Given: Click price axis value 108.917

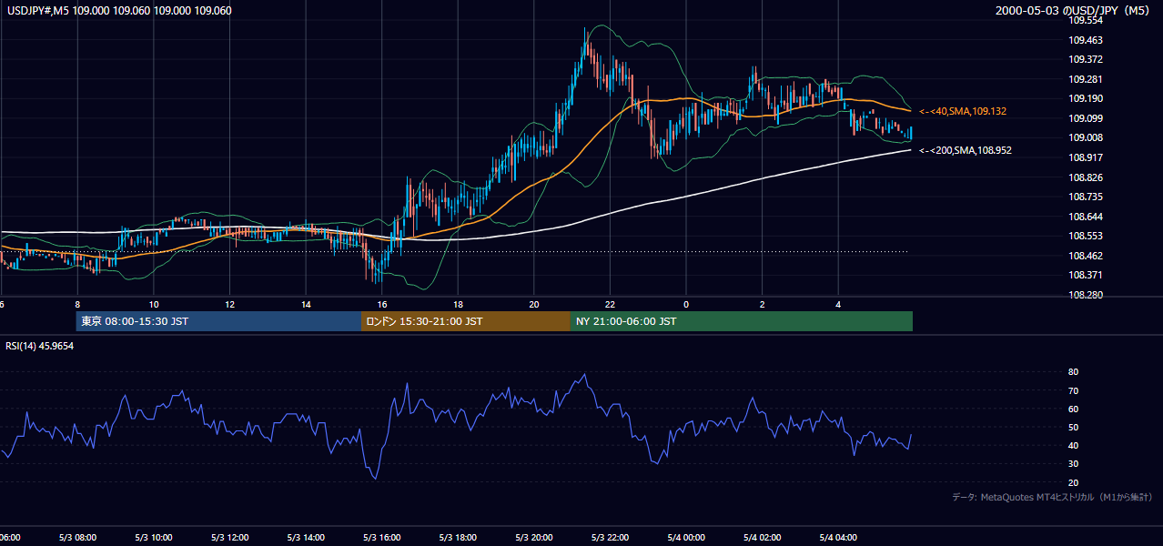Looking at the screenshot, I should coord(1086,157).
